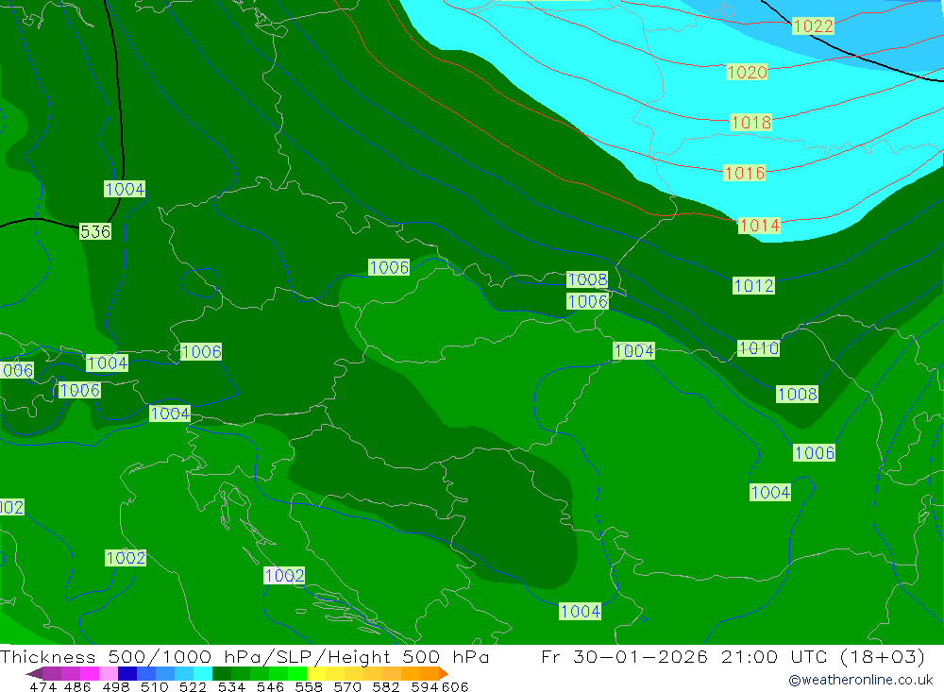
Task: Click the 570 legend value
Action: point(346,687)
